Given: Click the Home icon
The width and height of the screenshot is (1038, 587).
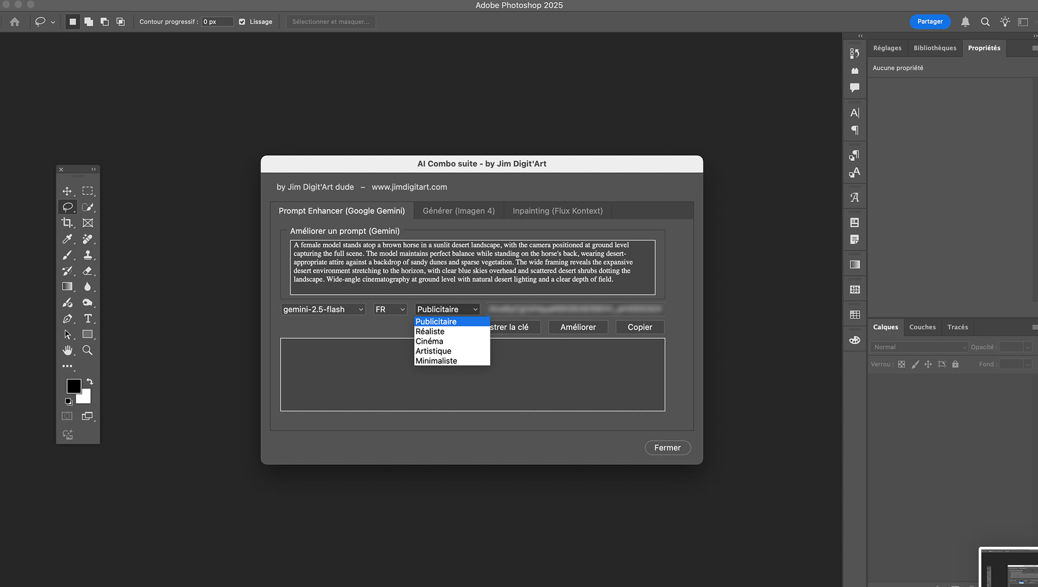Looking at the screenshot, I should pos(15,22).
